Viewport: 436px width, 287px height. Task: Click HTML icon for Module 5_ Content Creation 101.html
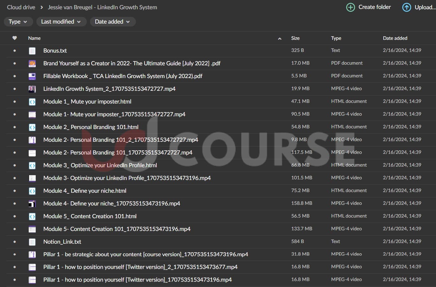coord(32,216)
